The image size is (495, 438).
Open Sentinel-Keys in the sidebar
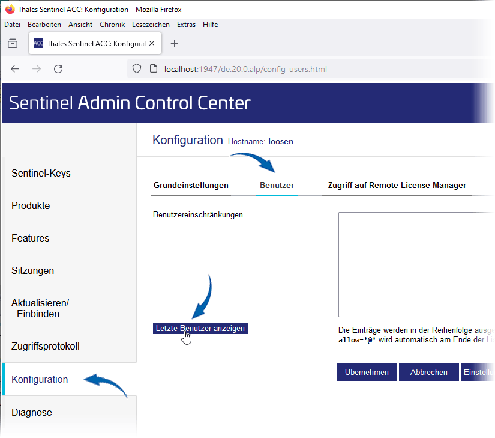[x=41, y=173]
